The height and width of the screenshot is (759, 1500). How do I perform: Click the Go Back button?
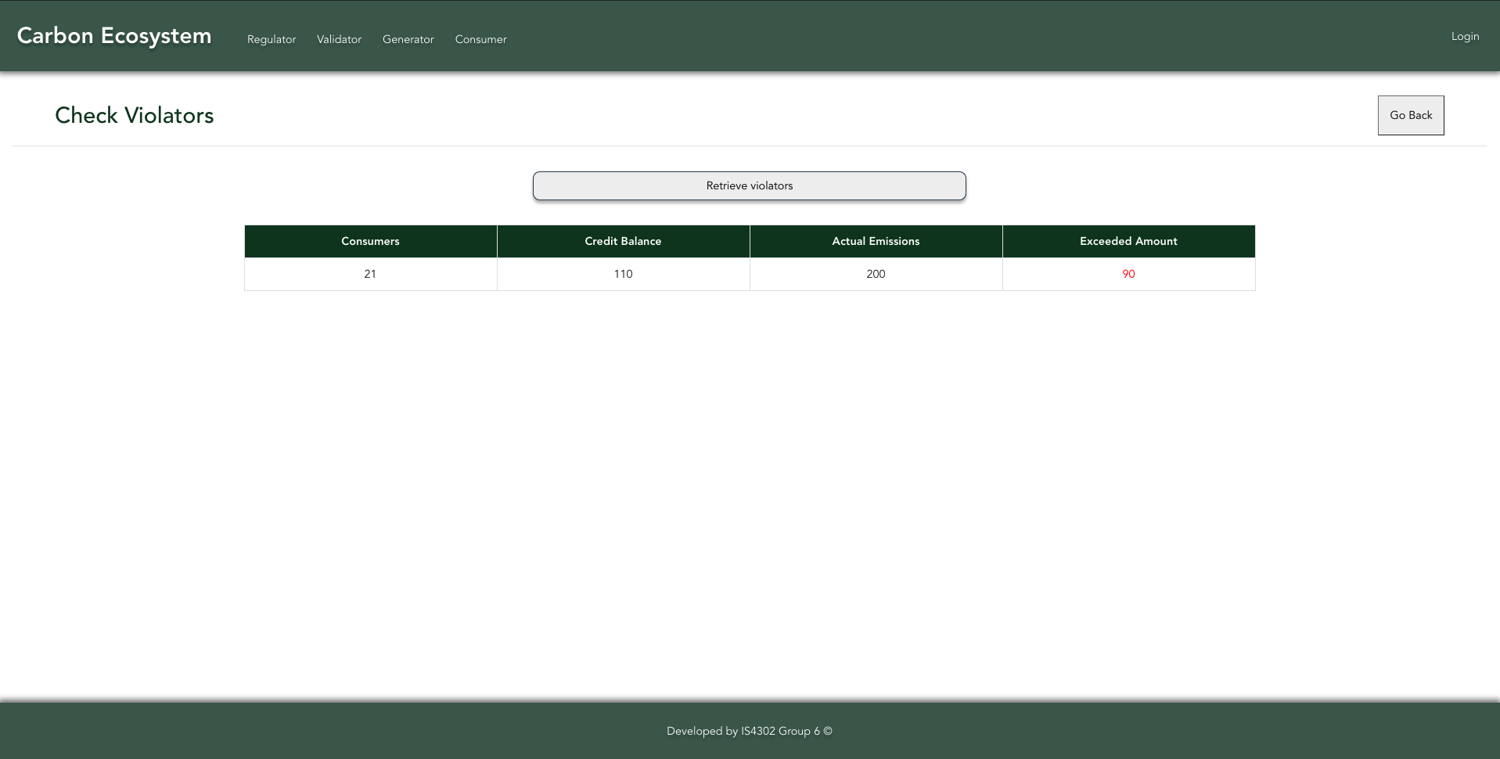[x=1411, y=115]
